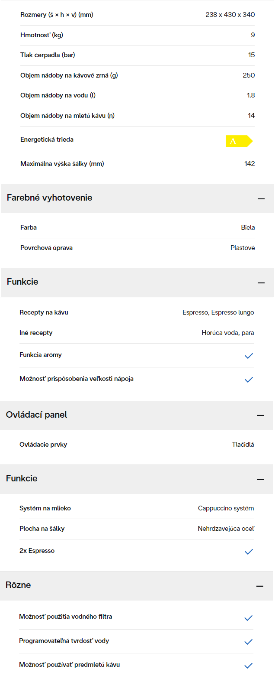The width and height of the screenshot is (275, 682).
Task: Click the 2x Espresso checkmark icon
Action: [249, 552]
